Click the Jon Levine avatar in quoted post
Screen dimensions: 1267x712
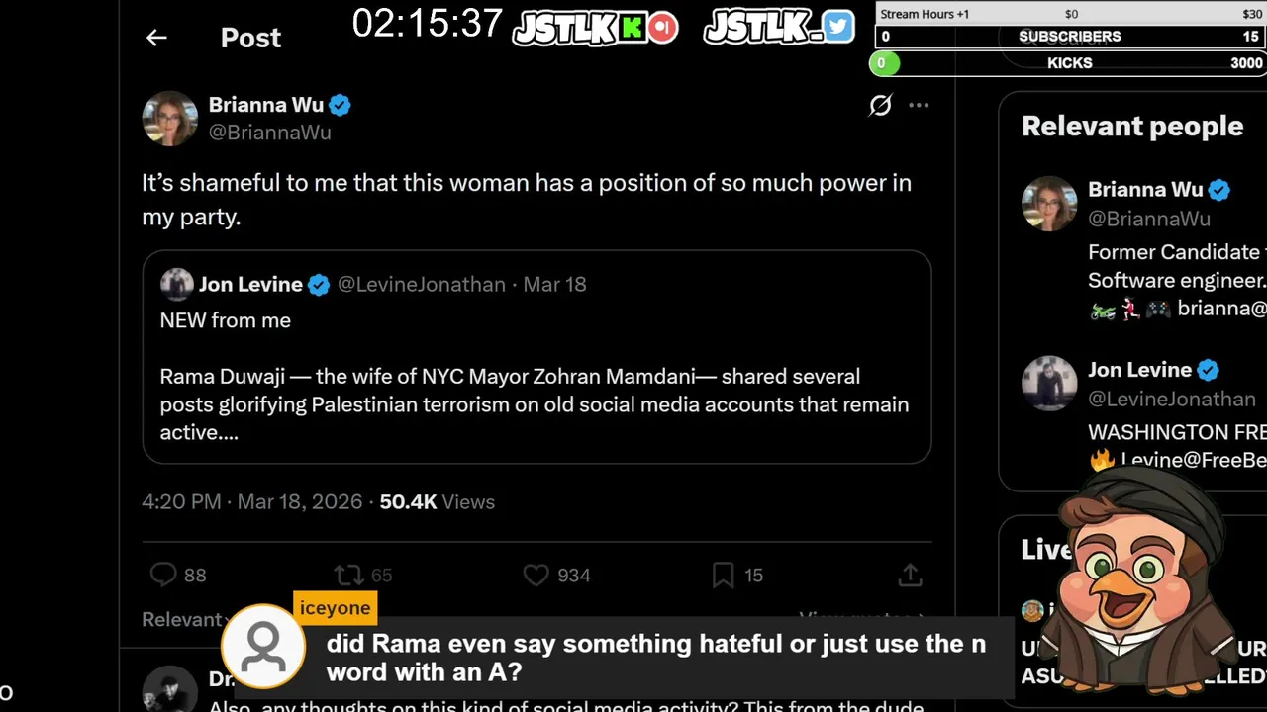coord(177,285)
